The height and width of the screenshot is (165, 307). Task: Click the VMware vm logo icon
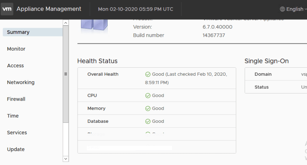tap(7, 9)
